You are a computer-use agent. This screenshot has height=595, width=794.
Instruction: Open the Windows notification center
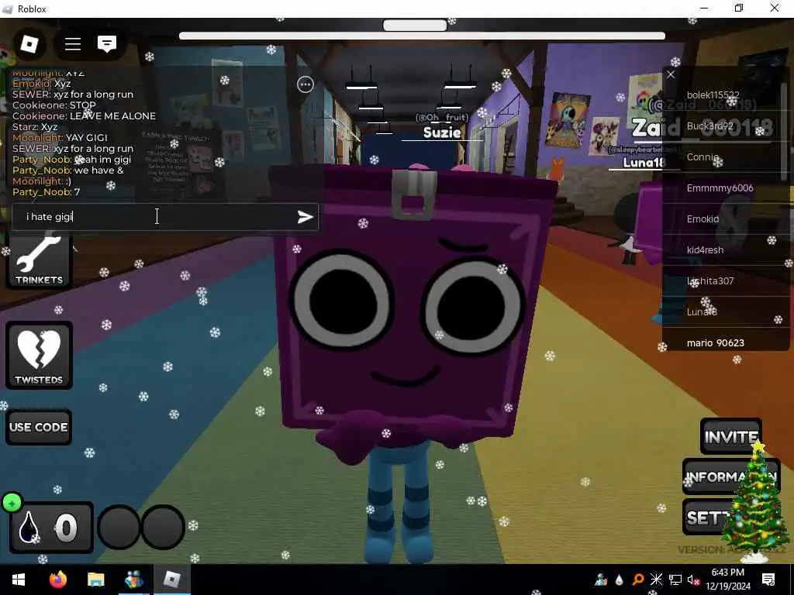coord(768,580)
